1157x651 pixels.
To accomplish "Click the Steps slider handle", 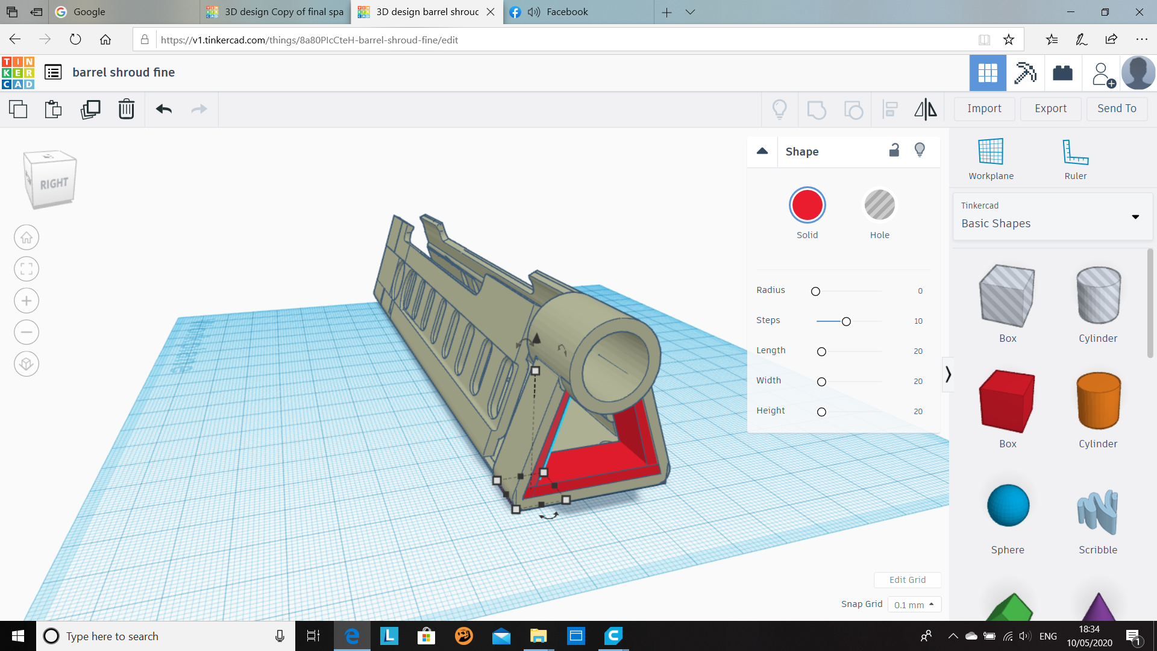I will click(x=846, y=321).
